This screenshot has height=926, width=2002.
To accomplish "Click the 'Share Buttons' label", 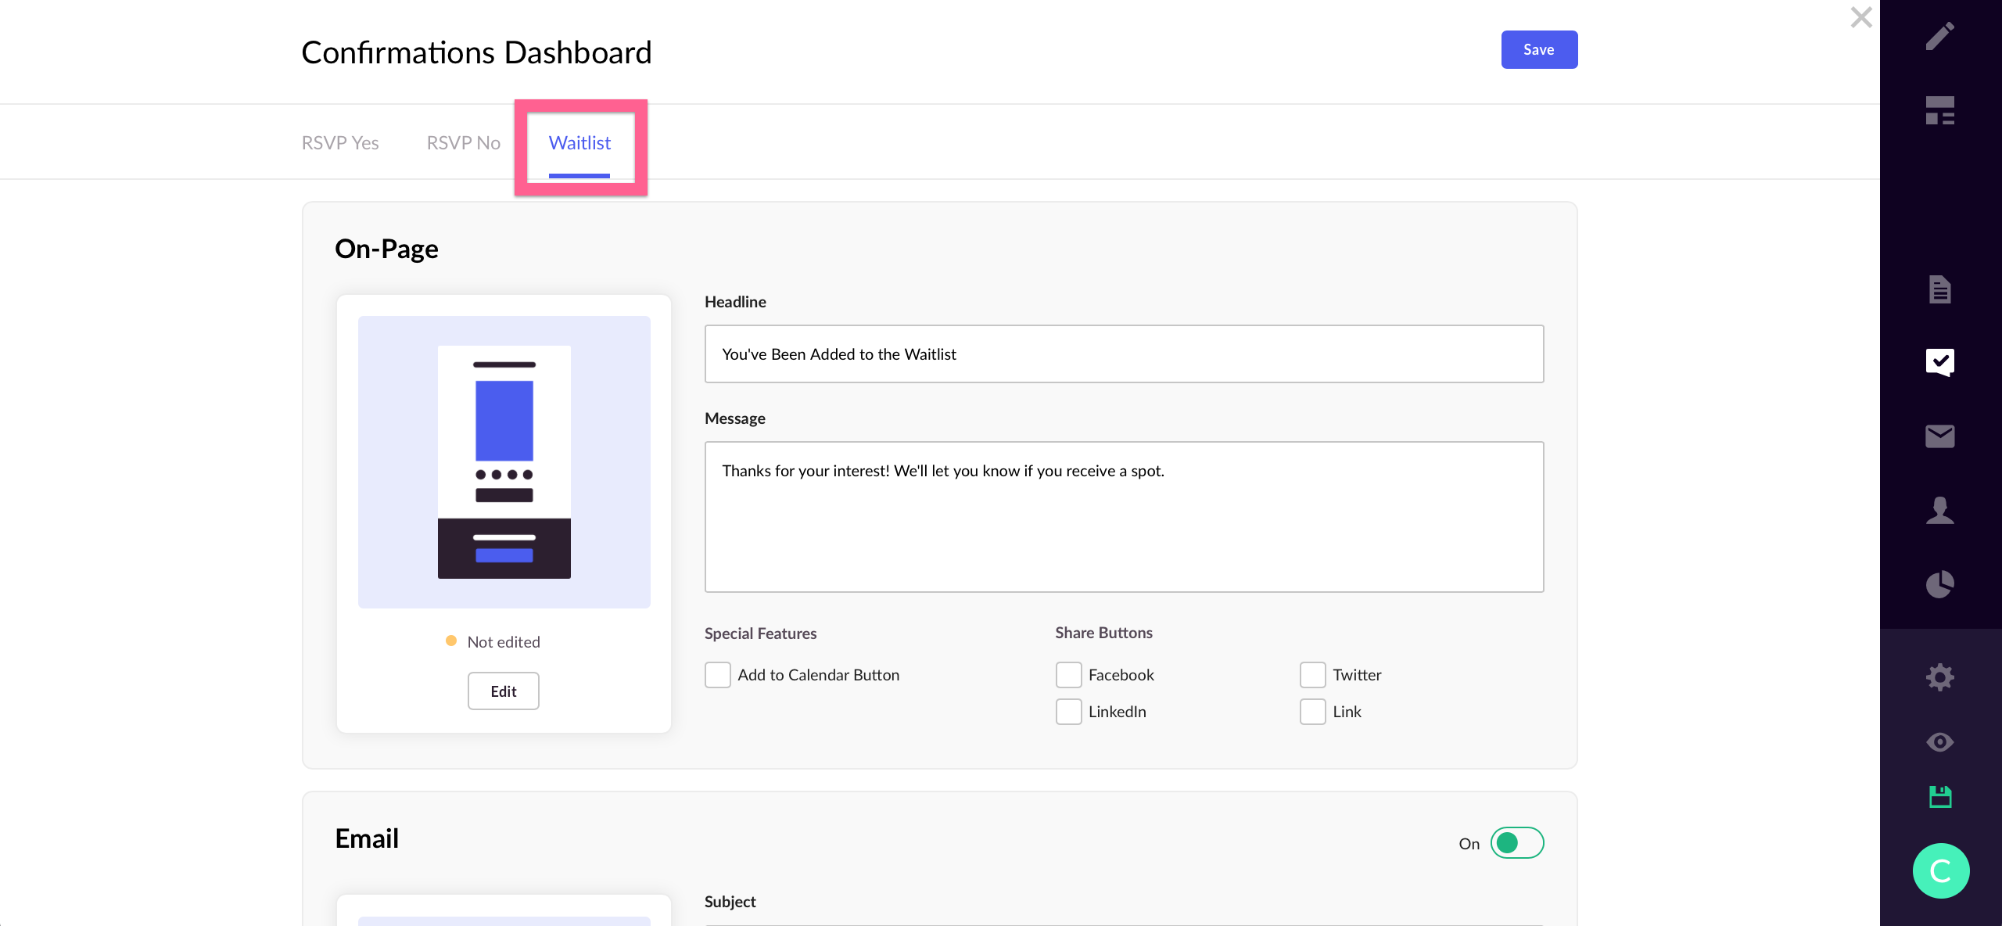I will 1103,633.
